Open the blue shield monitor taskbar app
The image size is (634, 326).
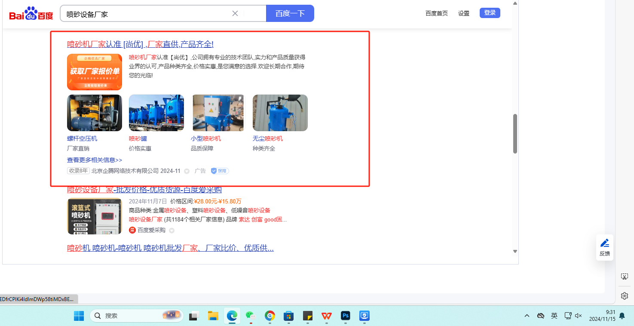click(x=364, y=316)
